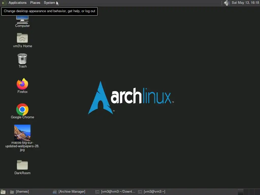Image resolution: width=260 pixels, height=195 pixels.
Task: Click the Show Desktop button in the bottom panel
Action: pos(3,192)
